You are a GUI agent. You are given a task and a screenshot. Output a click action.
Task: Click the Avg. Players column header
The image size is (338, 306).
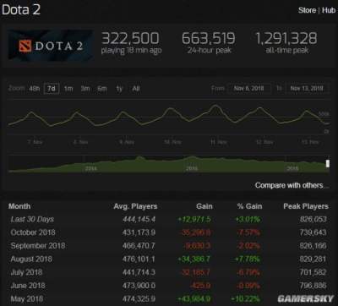pos(135,206)
